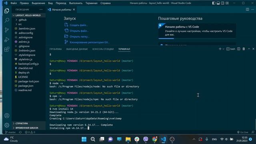This screenshot has width=256, height=144.
Task: Click Клонирование репозитория Git link
Action: pos(90,42)
